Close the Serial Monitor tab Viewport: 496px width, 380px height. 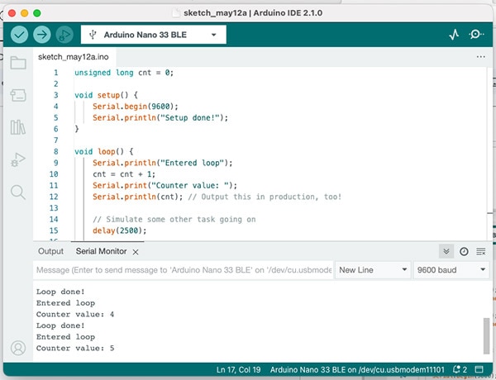coord(135,251)
